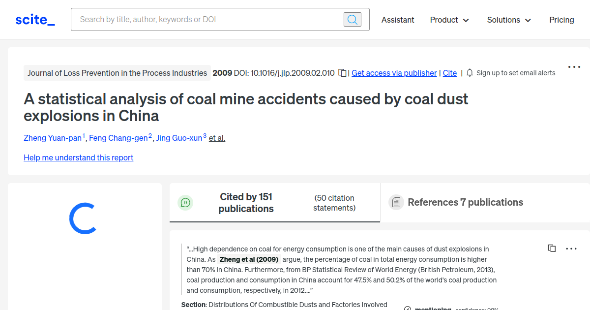
Task: Switch to the References 7 publications tab
Action: point(465,202)
